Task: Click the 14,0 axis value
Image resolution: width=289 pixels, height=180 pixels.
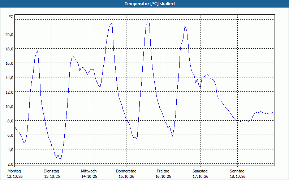Action: click(x=9, y=77)
